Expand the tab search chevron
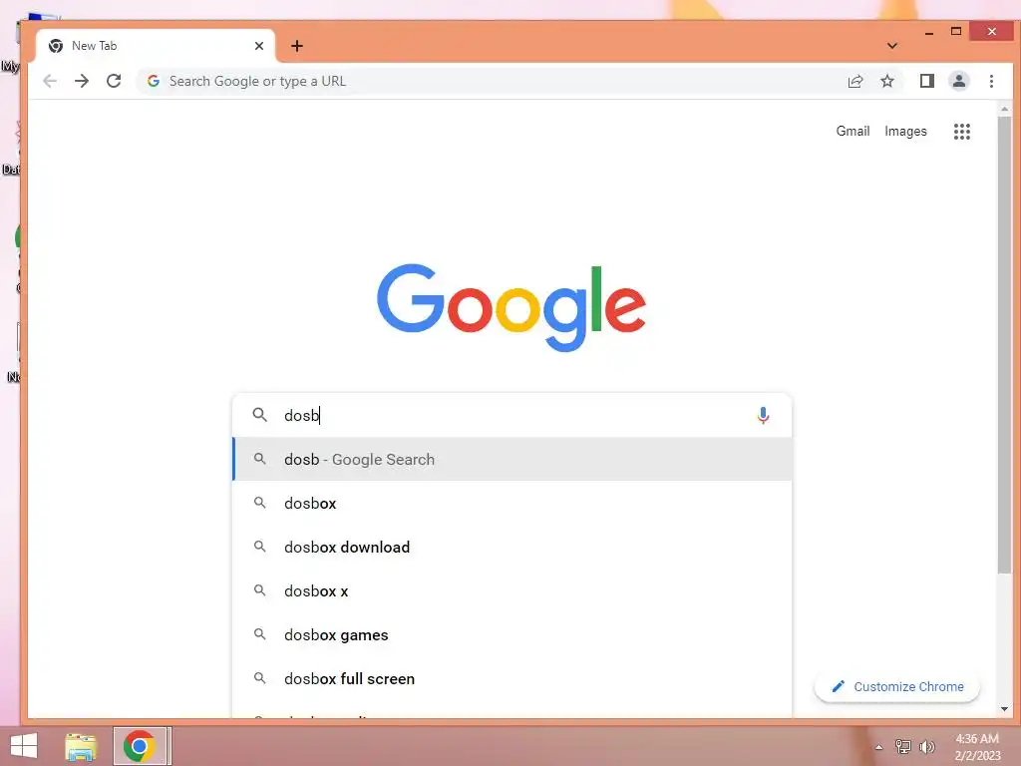The image size is (1021, 766). point(892,46)
